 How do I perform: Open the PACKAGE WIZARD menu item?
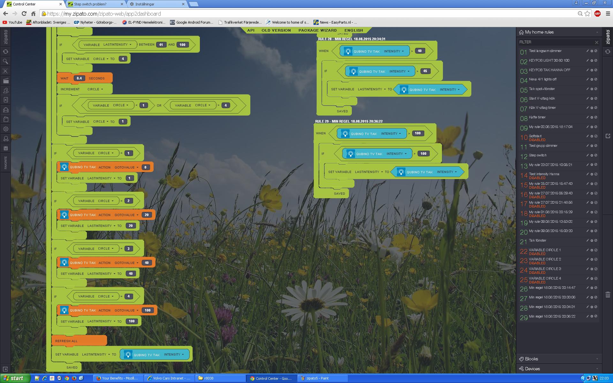pyautogui.click(x=317, y=30)
